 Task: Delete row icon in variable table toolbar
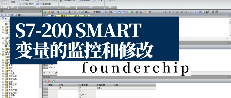[49, 81]
